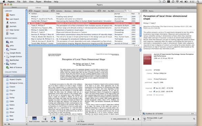202x126 pixels.
Task: Click the Paper search field
Action: [x=132, y=11]
